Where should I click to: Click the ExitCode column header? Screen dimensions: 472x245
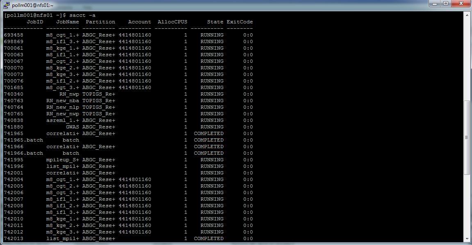(239, 22)
